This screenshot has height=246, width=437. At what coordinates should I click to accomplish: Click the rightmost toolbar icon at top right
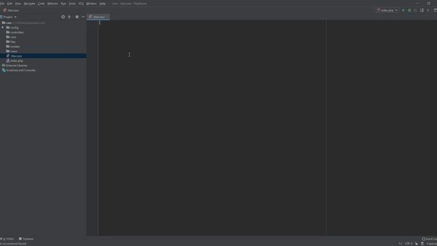[x=435, y=10]
